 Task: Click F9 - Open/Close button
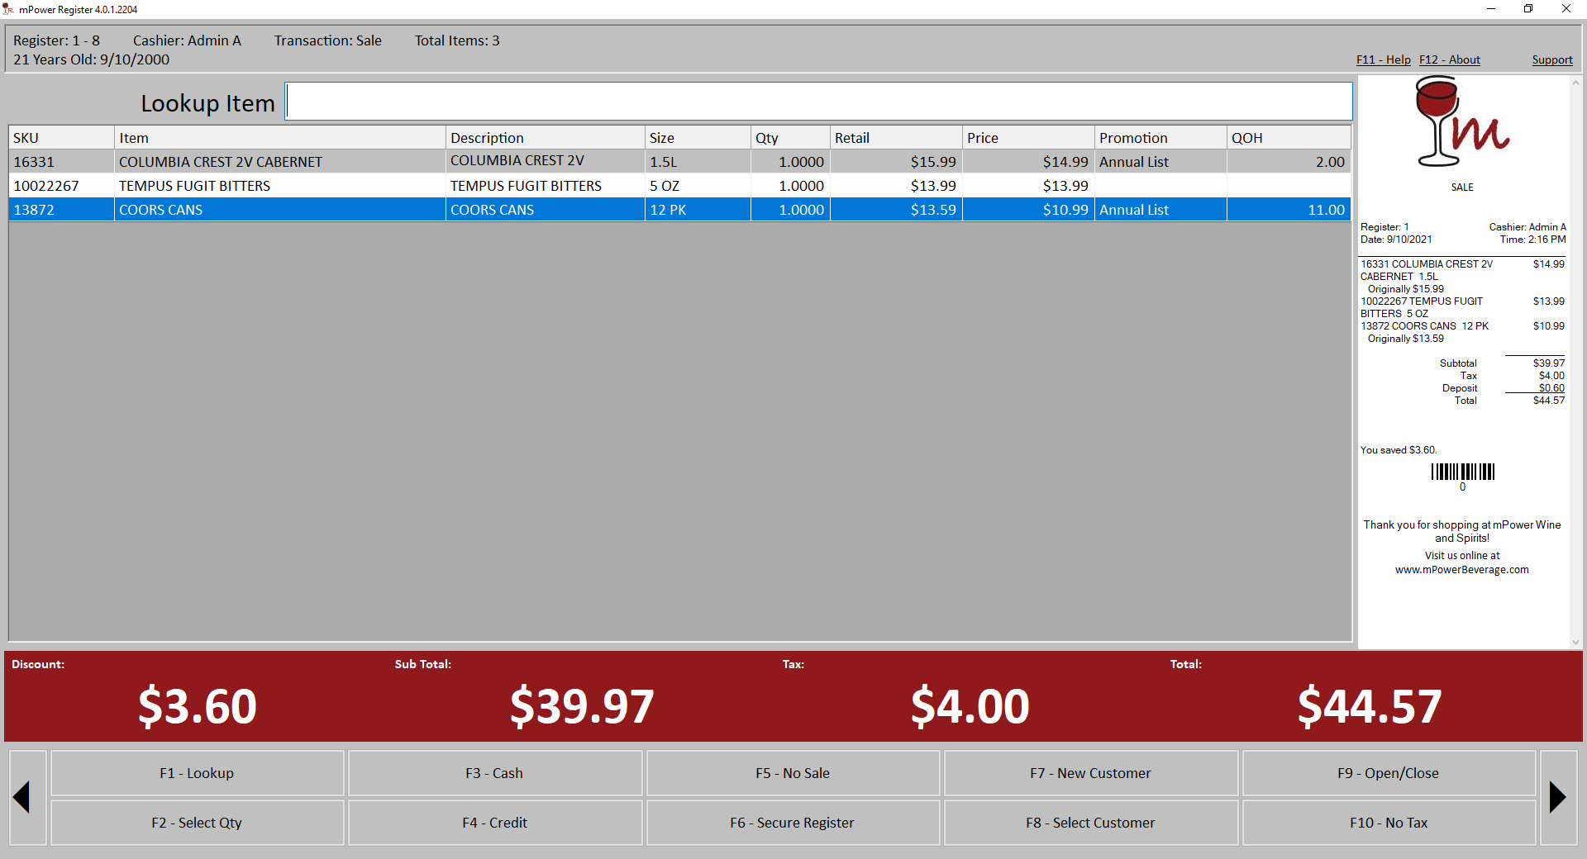1389,773
